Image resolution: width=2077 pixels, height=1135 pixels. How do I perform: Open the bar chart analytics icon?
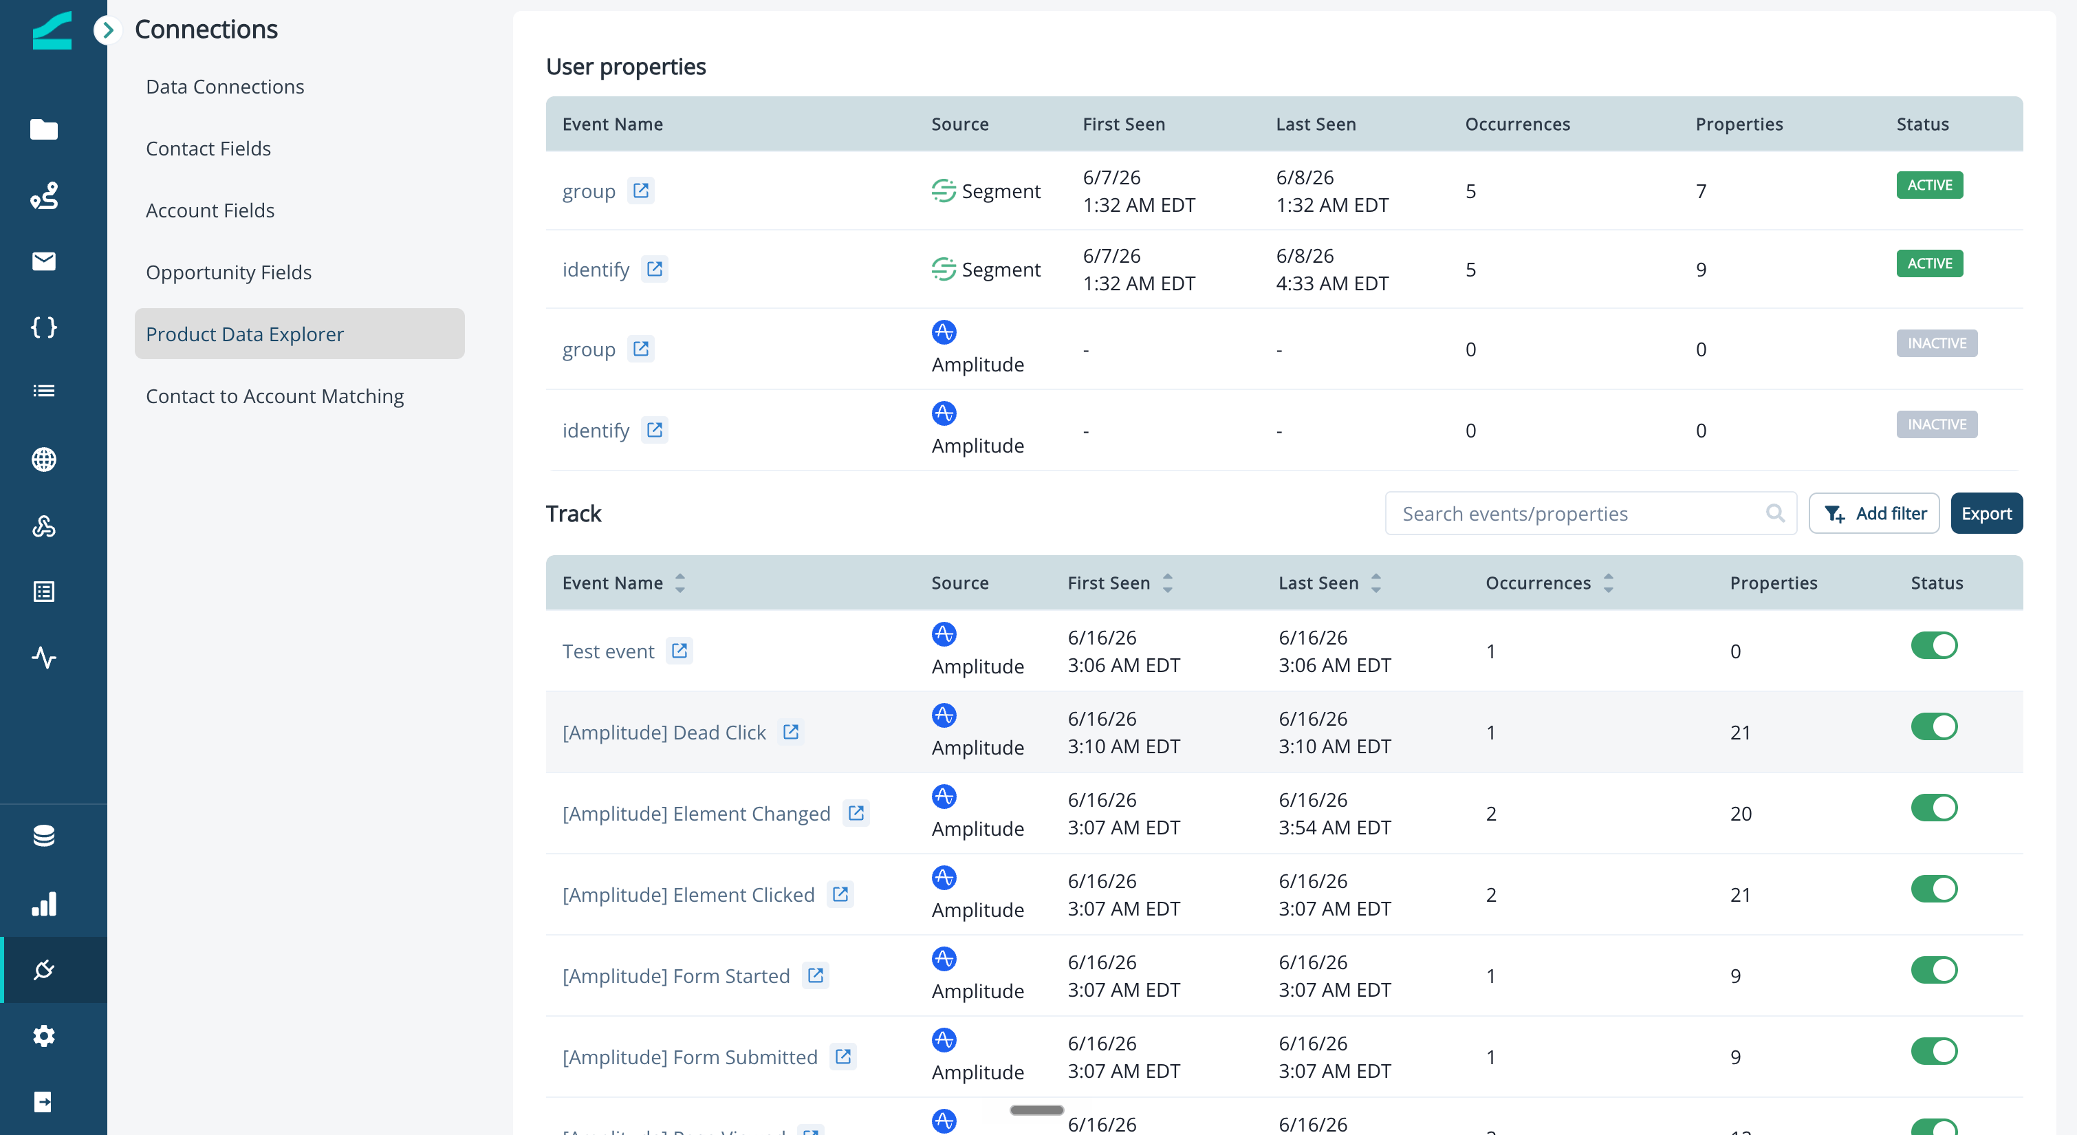tap(43, 903)
